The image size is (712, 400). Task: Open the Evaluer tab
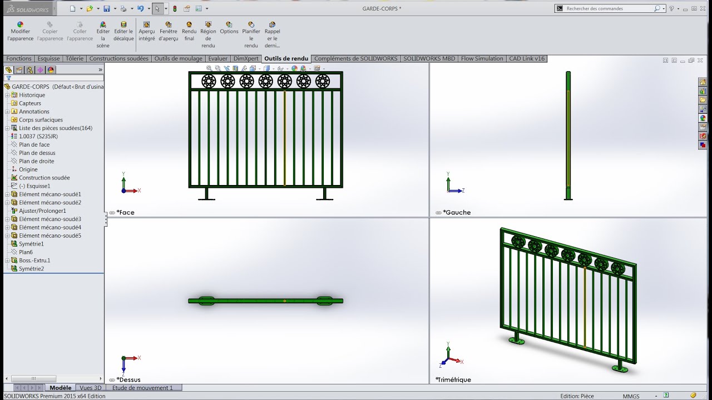click(x=218, y=58)
